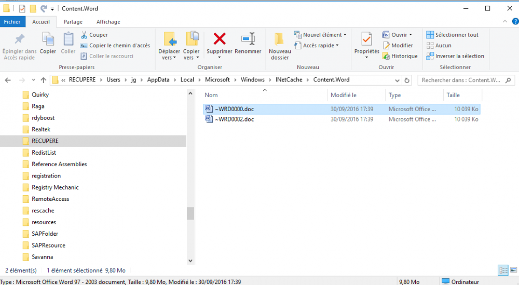Screen dimensions: 519x285
Task: Select the Accueil ribbon tab
Action: click(41, 21)
